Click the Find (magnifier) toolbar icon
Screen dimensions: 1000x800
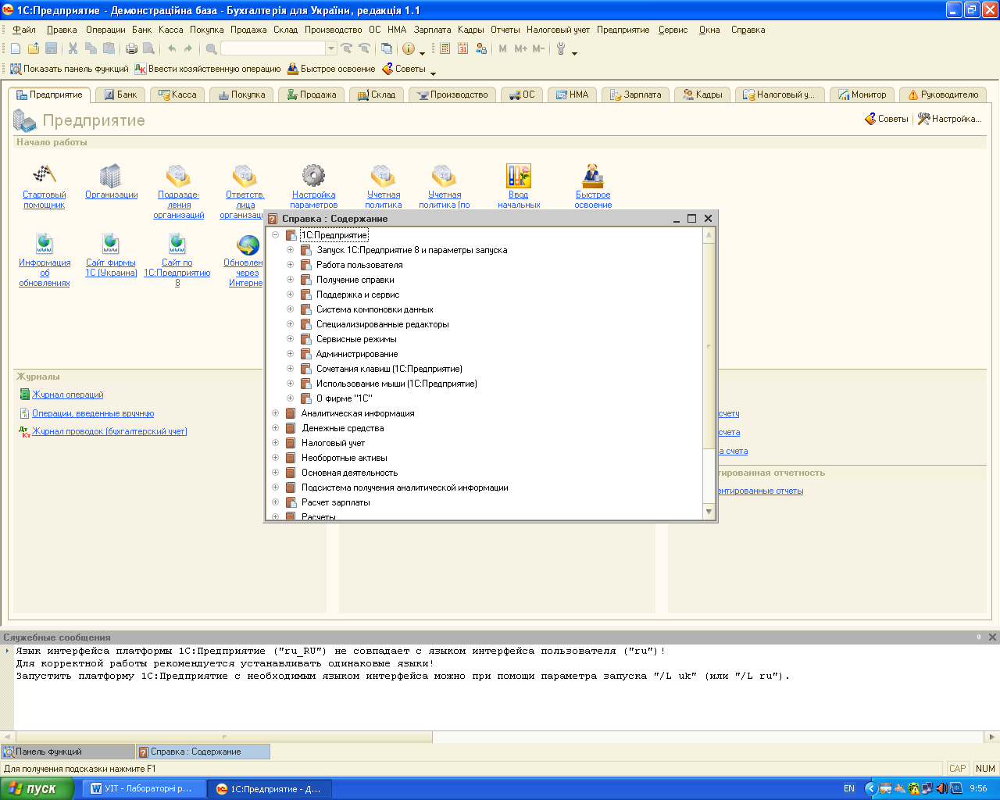pyautogui.click(x=212, y=48)
